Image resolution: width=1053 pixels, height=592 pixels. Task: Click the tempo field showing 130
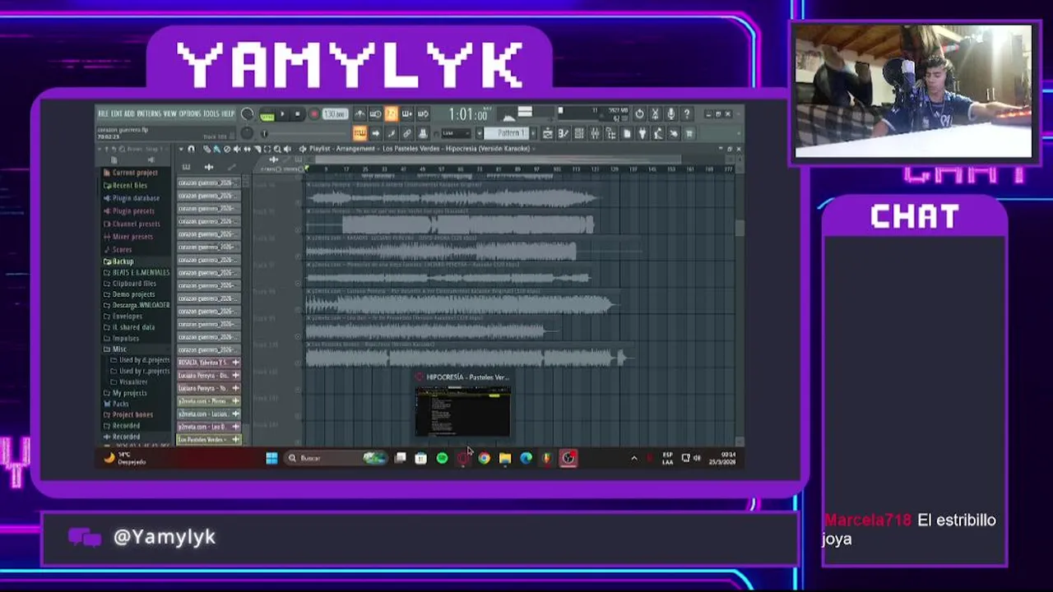(335, 114)
